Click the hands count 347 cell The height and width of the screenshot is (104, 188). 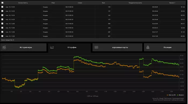[x=109, y=32]
